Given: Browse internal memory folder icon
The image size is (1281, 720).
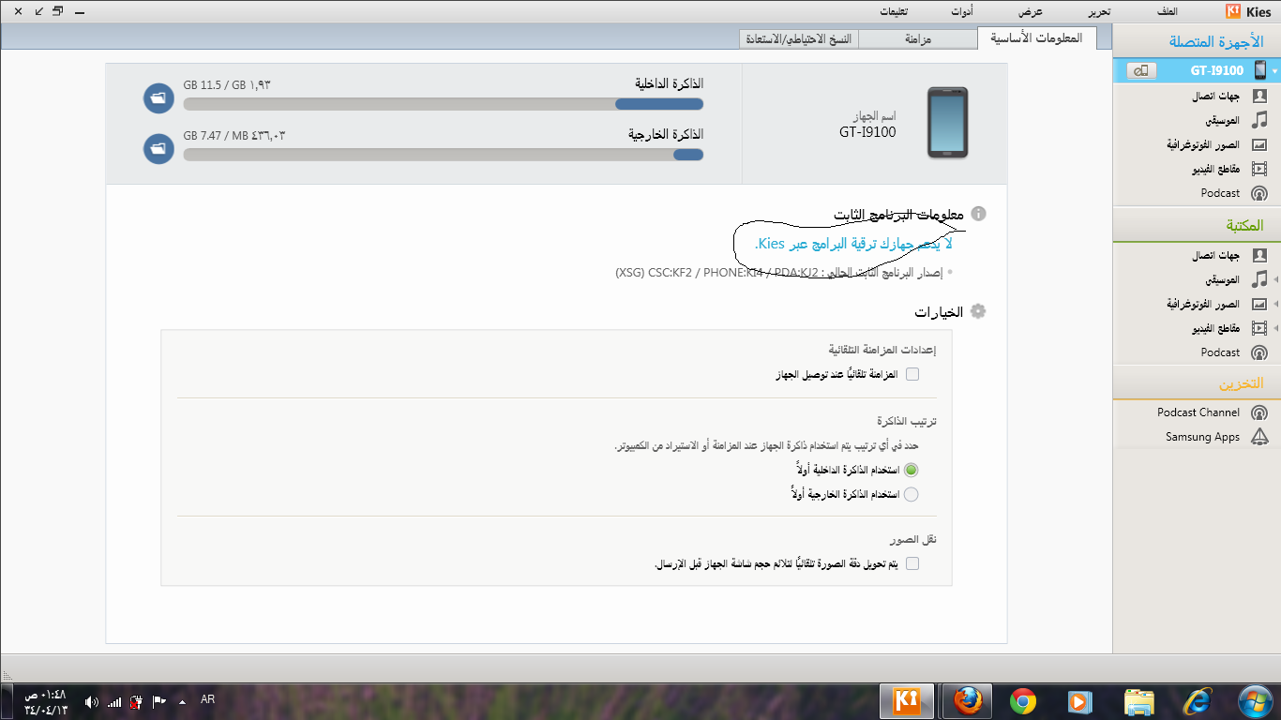Looking at the screenshot, I should (x=158, y=97).
